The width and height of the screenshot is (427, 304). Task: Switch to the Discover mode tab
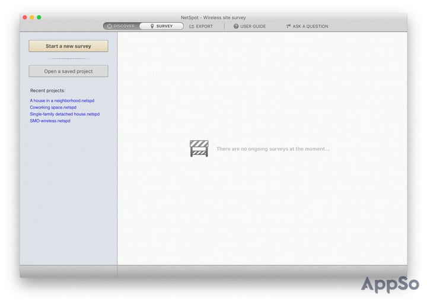click(122, 26)
